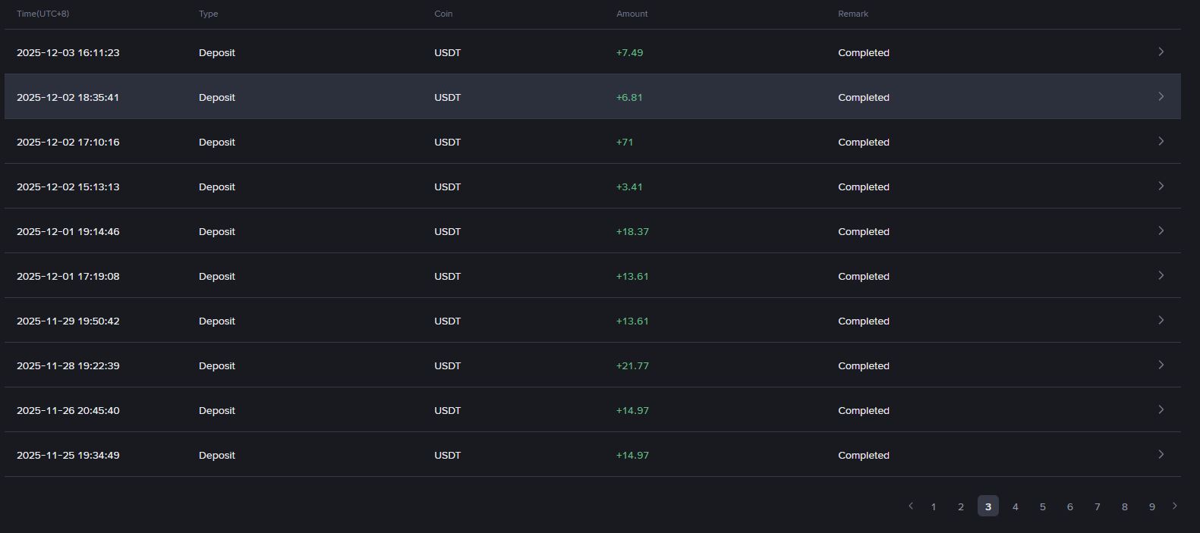This screenshot has height=533, width=1200.
Task: Click the Amount column header
Action: tap(632, 14)
